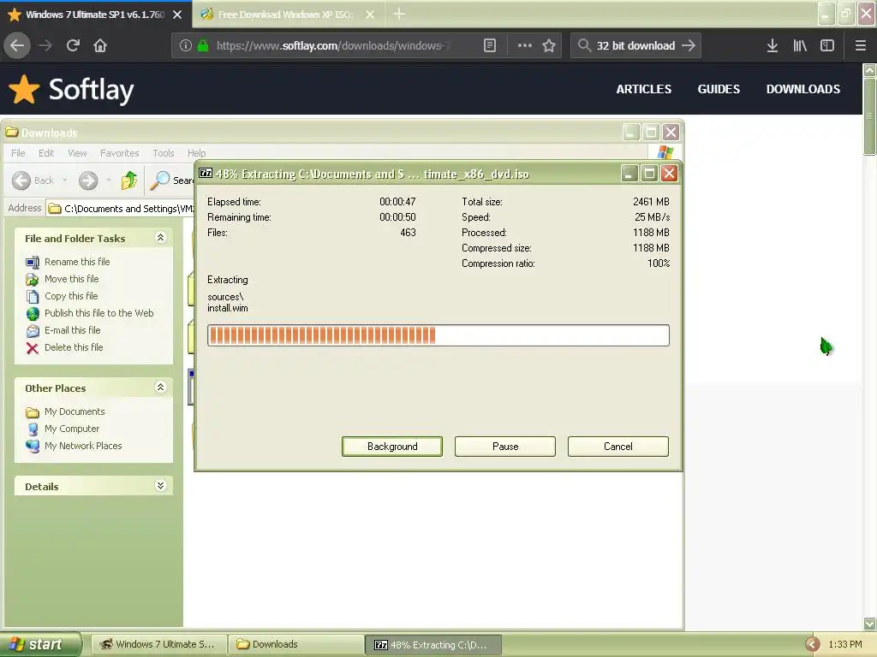
Task: Open Firefox downloads panel
Action: (x=773, y=45)
